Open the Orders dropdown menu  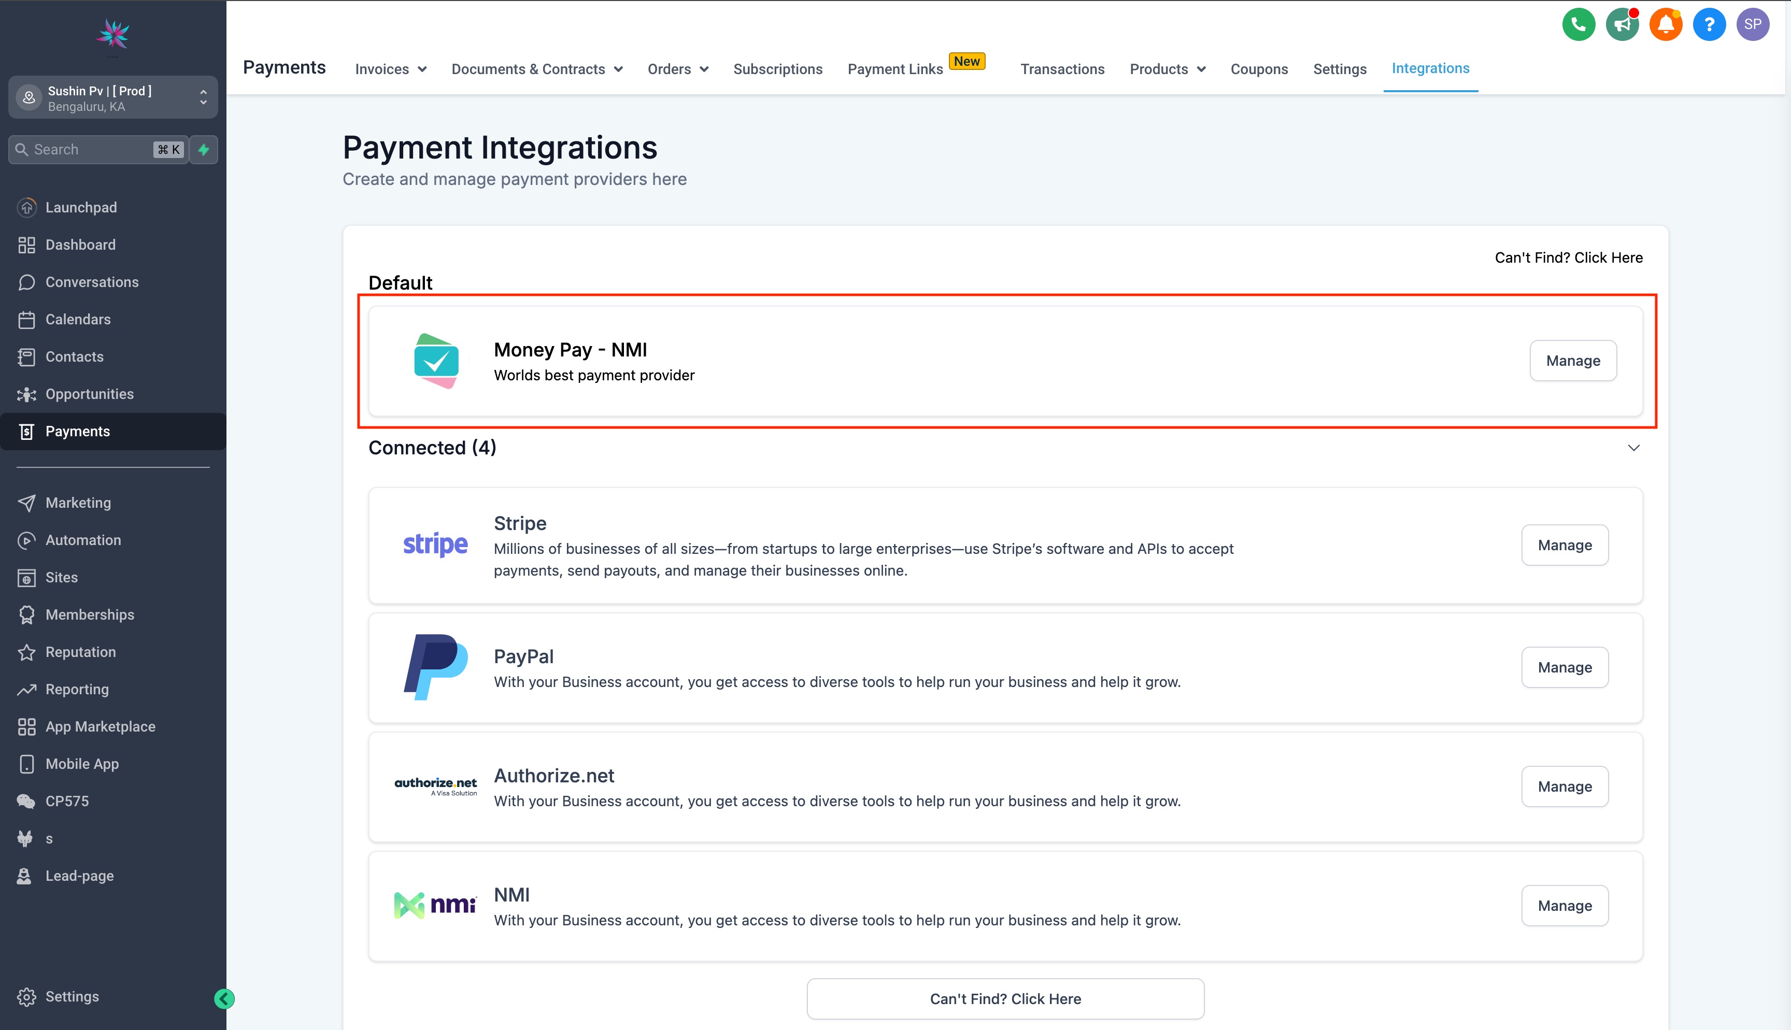pos(678,69)
